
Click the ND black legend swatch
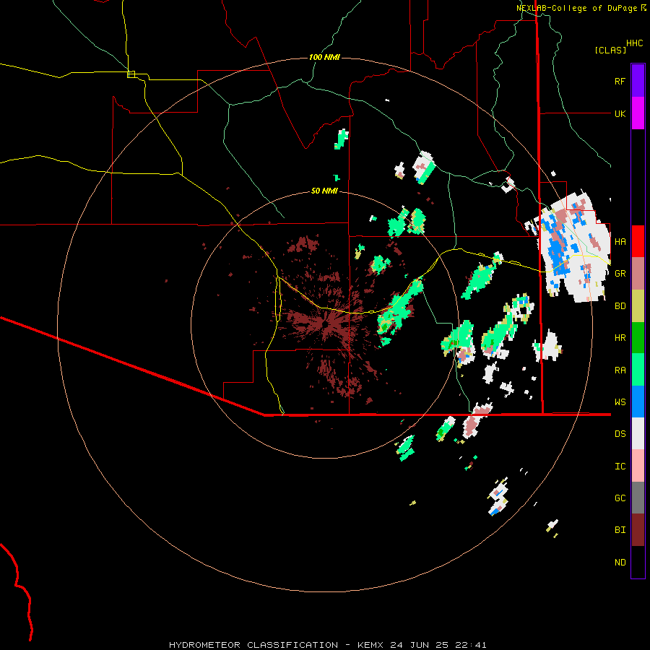638,562
